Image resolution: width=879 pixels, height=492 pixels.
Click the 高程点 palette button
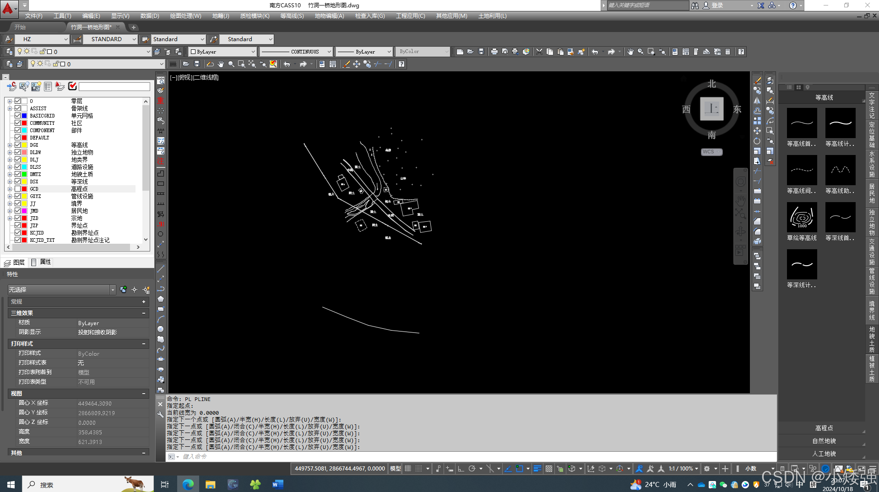coord(824,428)
